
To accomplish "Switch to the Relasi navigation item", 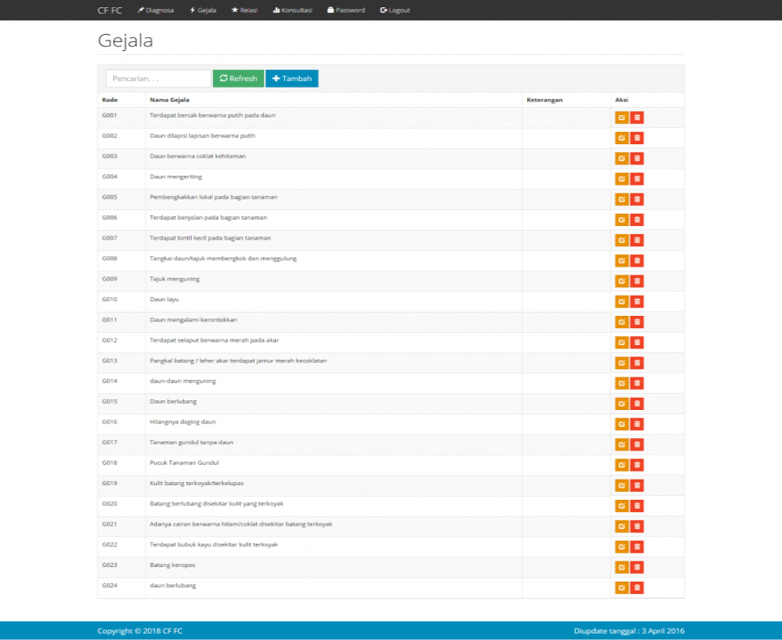I will [x=244, y=10].
